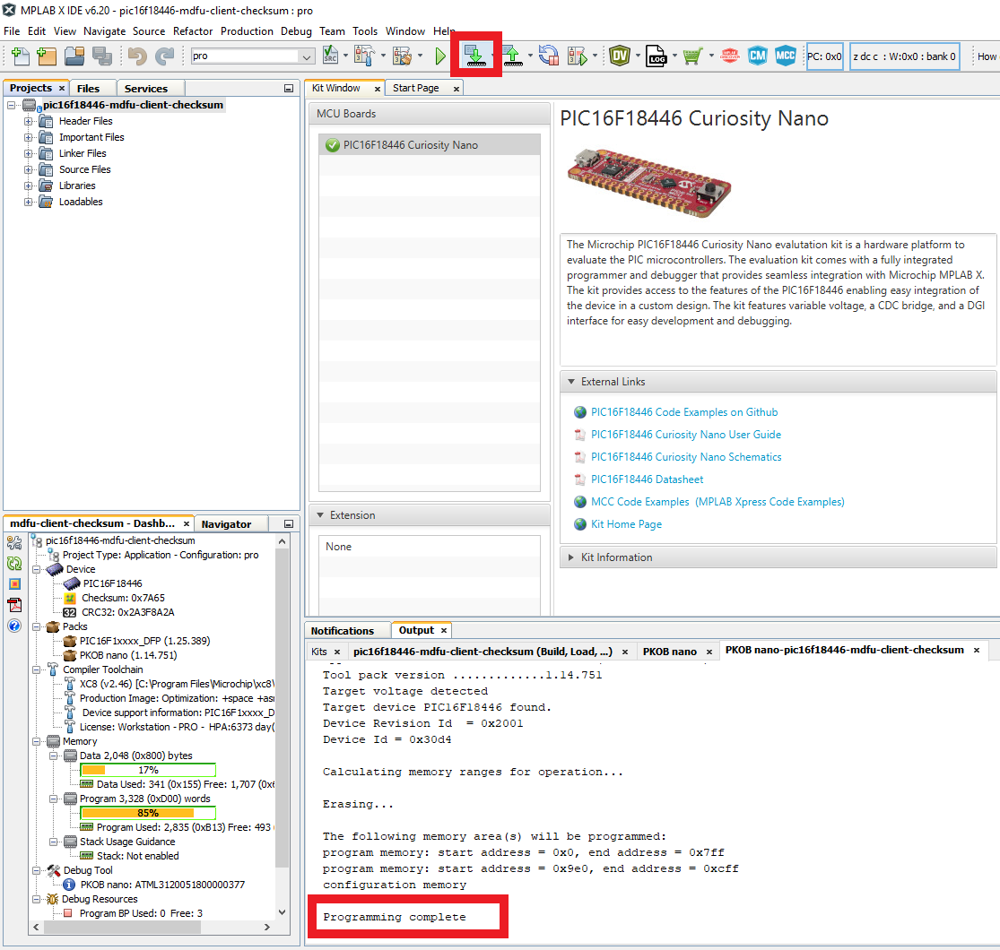Click the LOG file toolbar icon

(656, 56)
